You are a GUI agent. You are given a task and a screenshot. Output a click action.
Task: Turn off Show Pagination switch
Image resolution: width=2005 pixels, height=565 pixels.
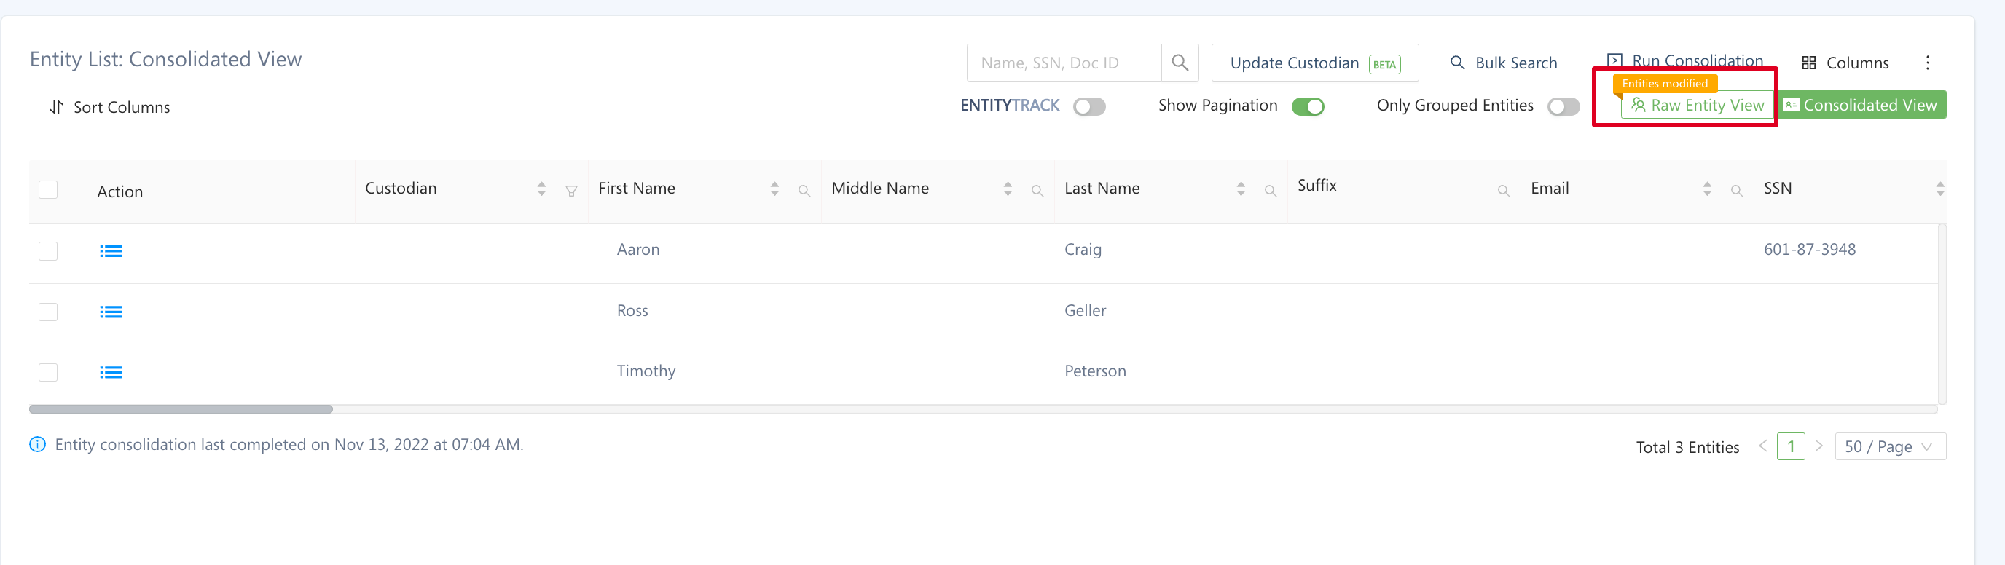click(x=1308, y=106)
